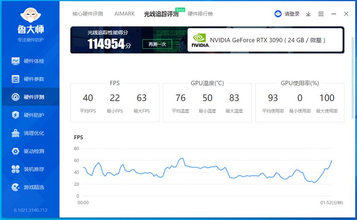Click the 专注硬件防护 slogan
The width and height of the screenshot is (357, 220).
click(30, 40)
